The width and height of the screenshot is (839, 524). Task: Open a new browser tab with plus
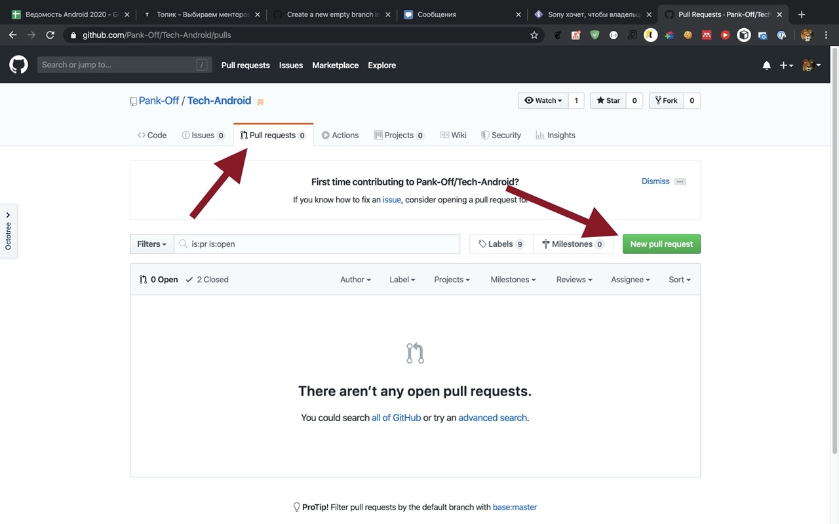(801, 14)
